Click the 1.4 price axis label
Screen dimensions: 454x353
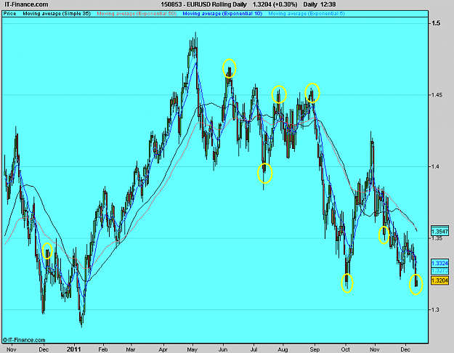435,166
